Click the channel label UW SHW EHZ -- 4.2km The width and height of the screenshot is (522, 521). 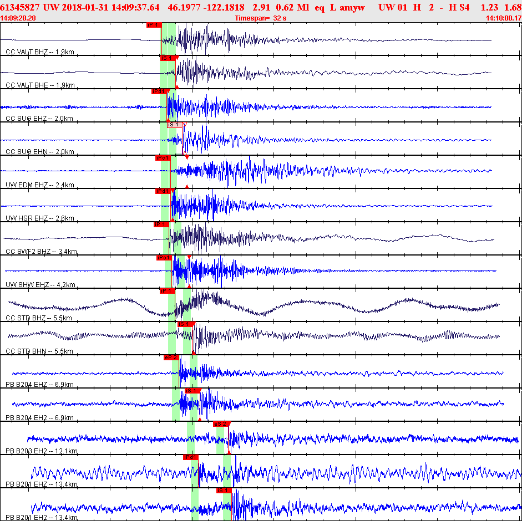[40, 285]
